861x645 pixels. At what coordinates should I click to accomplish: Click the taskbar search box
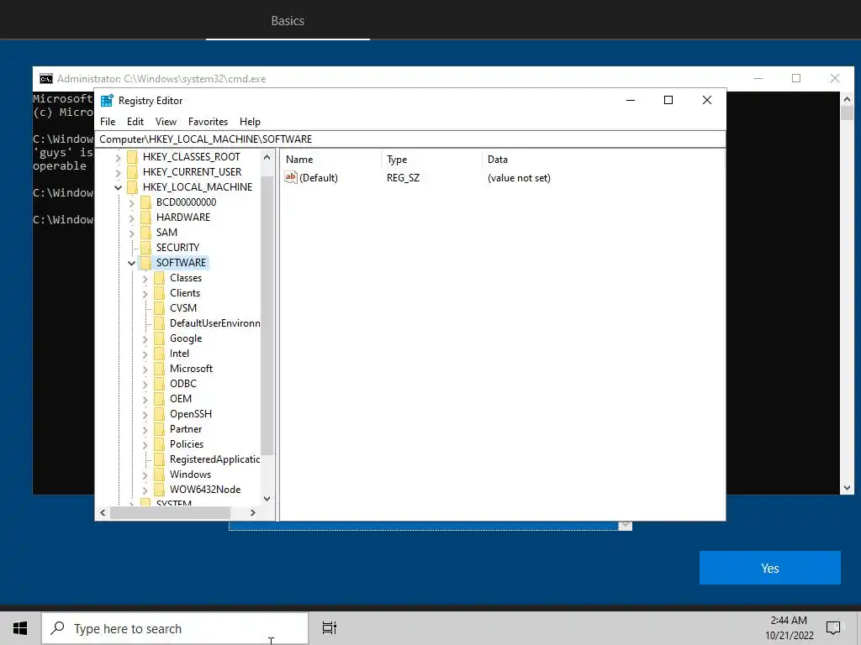(x=175, y=628)
